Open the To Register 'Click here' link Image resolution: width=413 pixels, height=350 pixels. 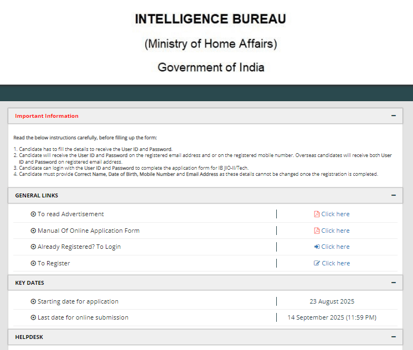coord(335,264)
